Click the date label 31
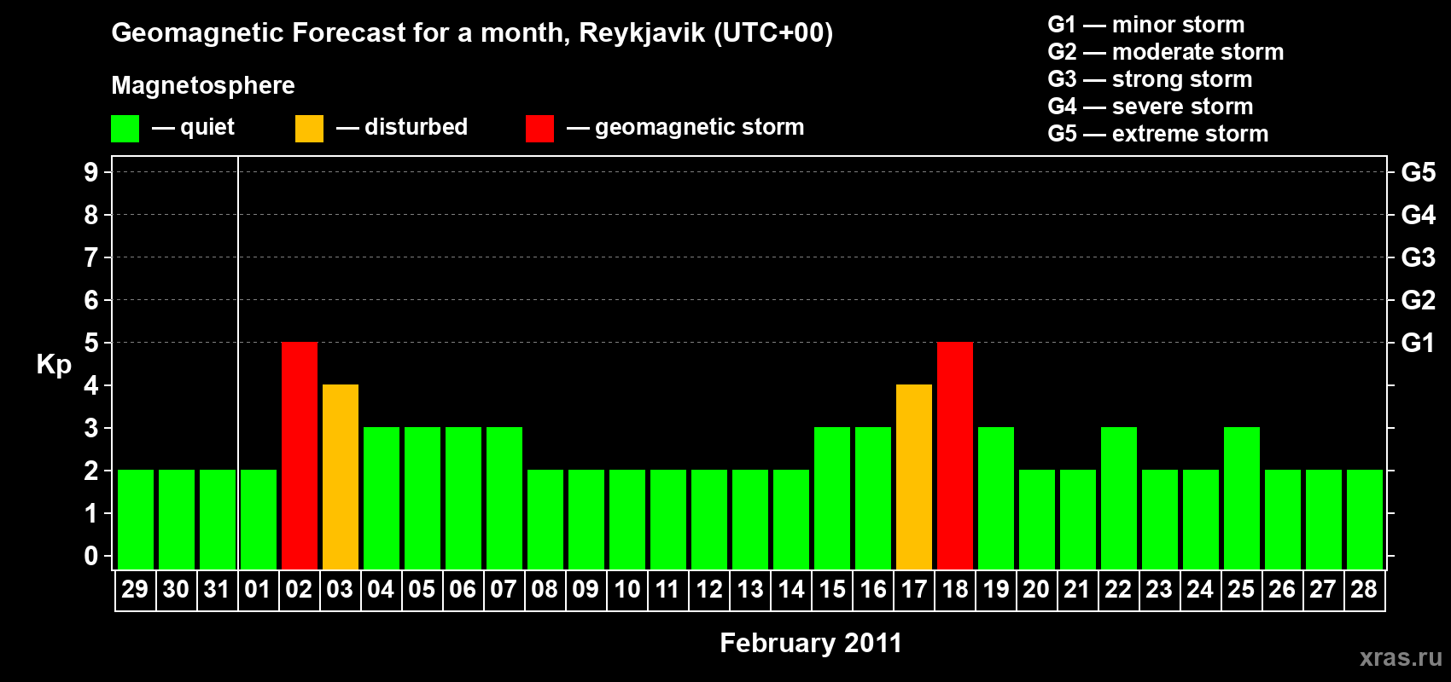Viewport: 1451px width, 682px height. [217, 589]
